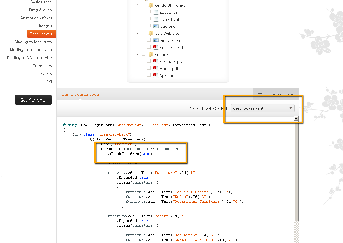Select the about.html tree item text

(x=169, y=12)
